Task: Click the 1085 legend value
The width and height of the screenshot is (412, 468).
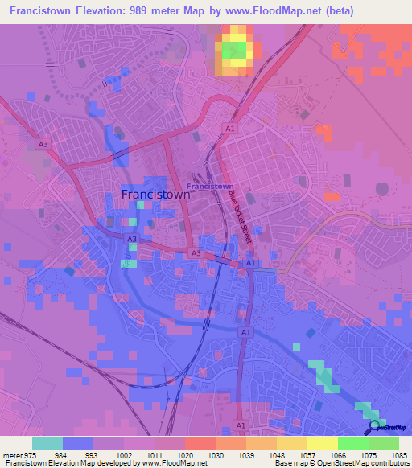Action: click(x=399, y=456)
